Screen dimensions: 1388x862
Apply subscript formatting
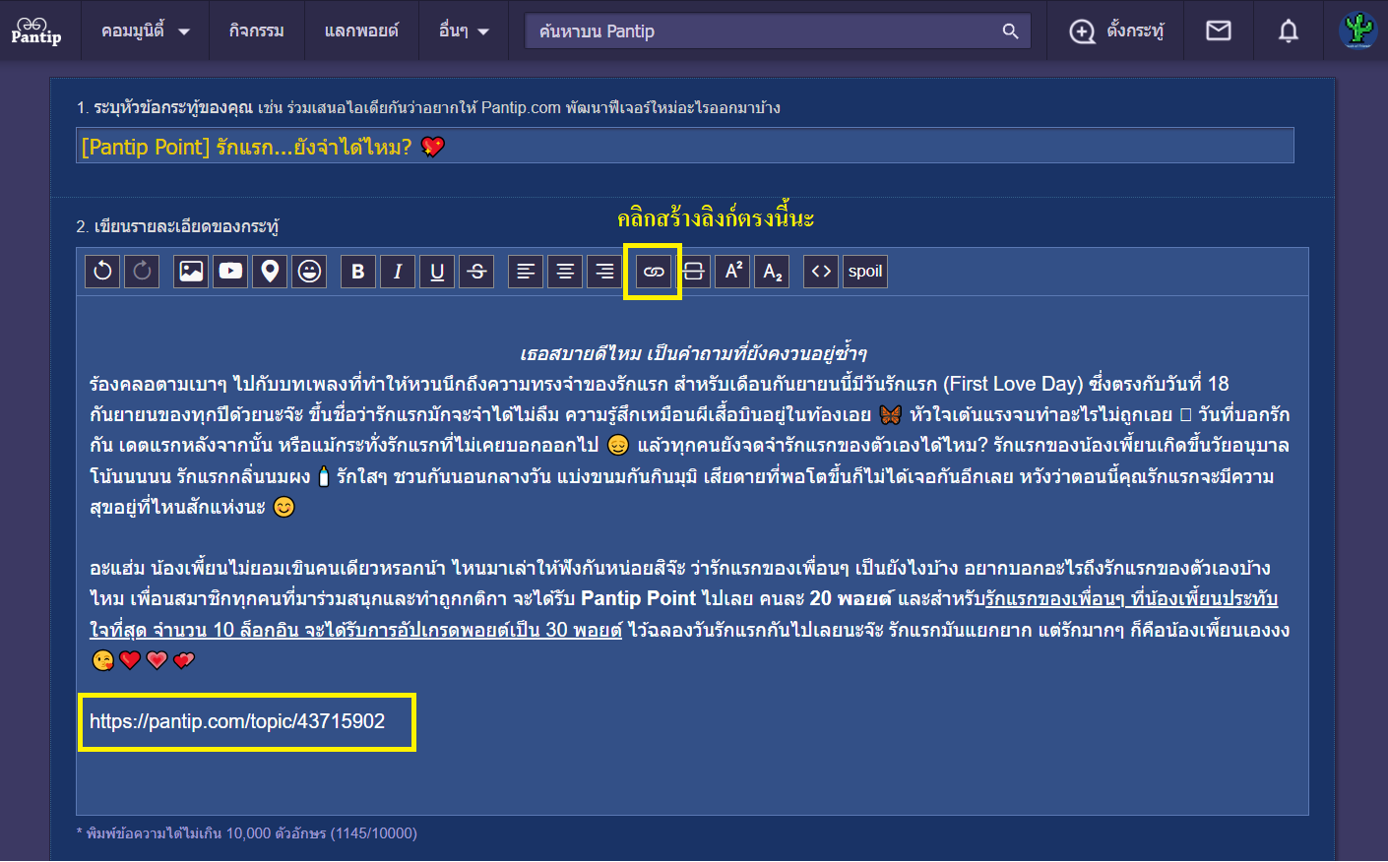(x=772, y=272)
